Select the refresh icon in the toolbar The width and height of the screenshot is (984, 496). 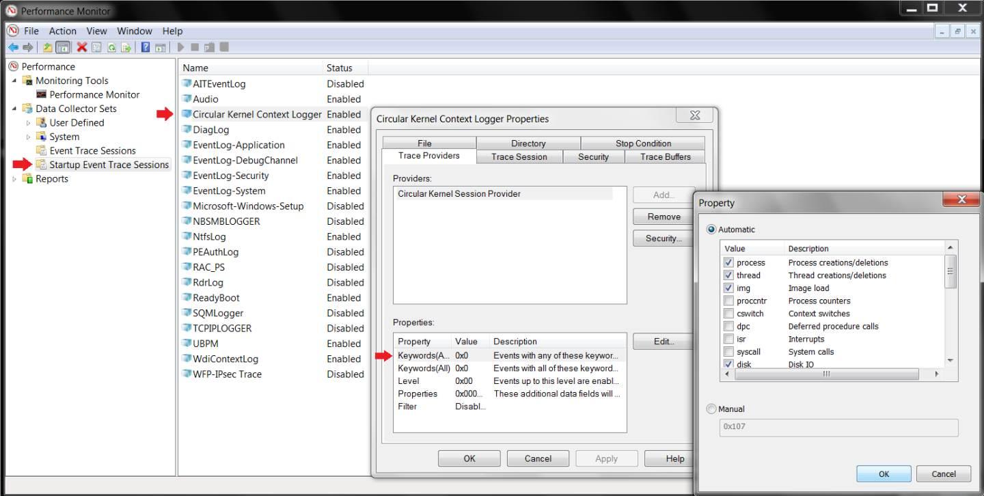coord(112,46)
